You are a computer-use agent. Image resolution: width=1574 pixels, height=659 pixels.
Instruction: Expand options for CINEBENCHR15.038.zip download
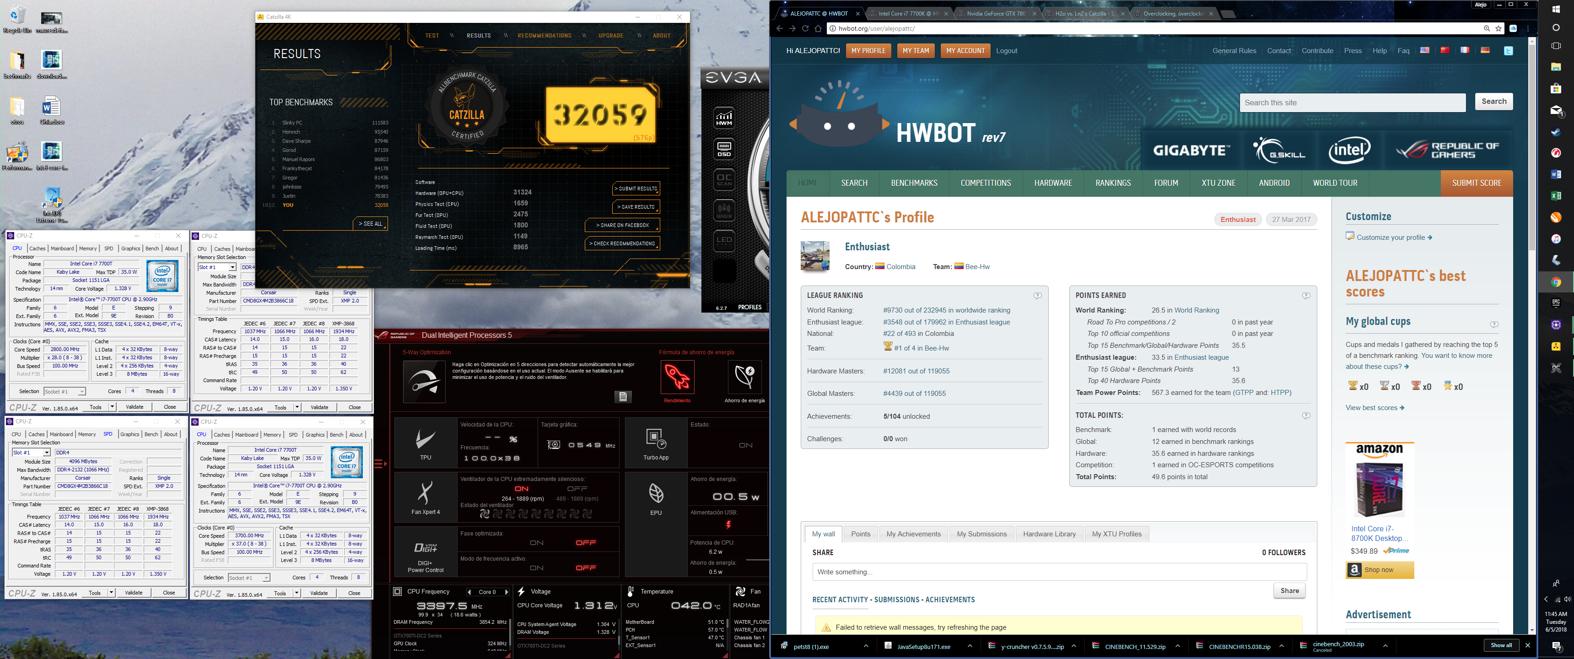[1281, 646]
